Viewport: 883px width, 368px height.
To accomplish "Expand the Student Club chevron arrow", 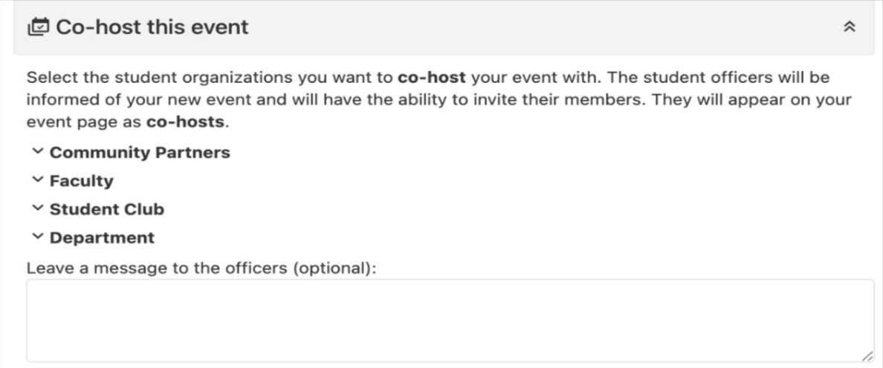I will tap(36, 209).
